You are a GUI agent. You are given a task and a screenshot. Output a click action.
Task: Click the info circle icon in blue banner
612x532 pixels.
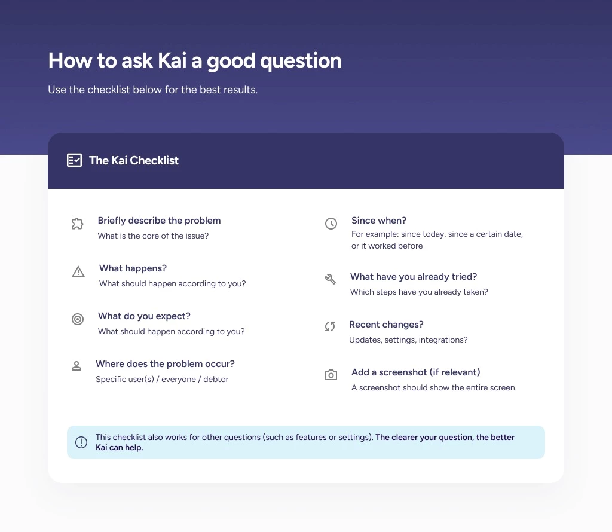coord(81,442)
